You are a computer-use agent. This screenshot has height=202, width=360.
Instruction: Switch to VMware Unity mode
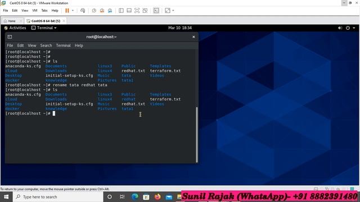[145, 11]
